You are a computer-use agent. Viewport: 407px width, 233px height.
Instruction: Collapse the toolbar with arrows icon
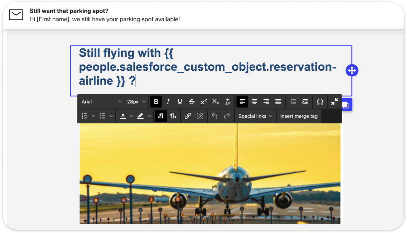click(334, 102)
